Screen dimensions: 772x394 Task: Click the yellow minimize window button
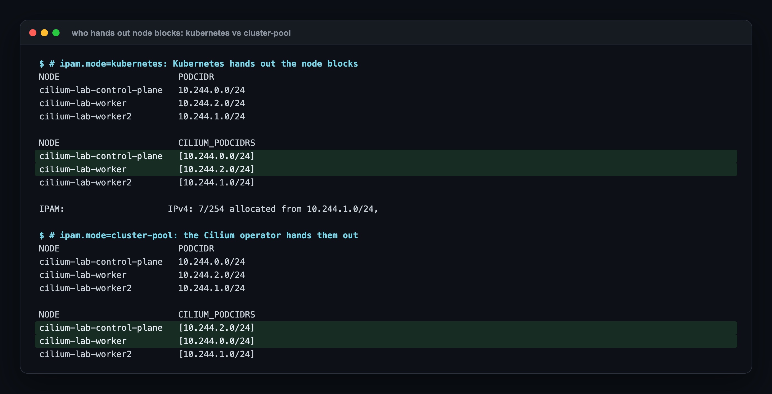pos(44,33)
